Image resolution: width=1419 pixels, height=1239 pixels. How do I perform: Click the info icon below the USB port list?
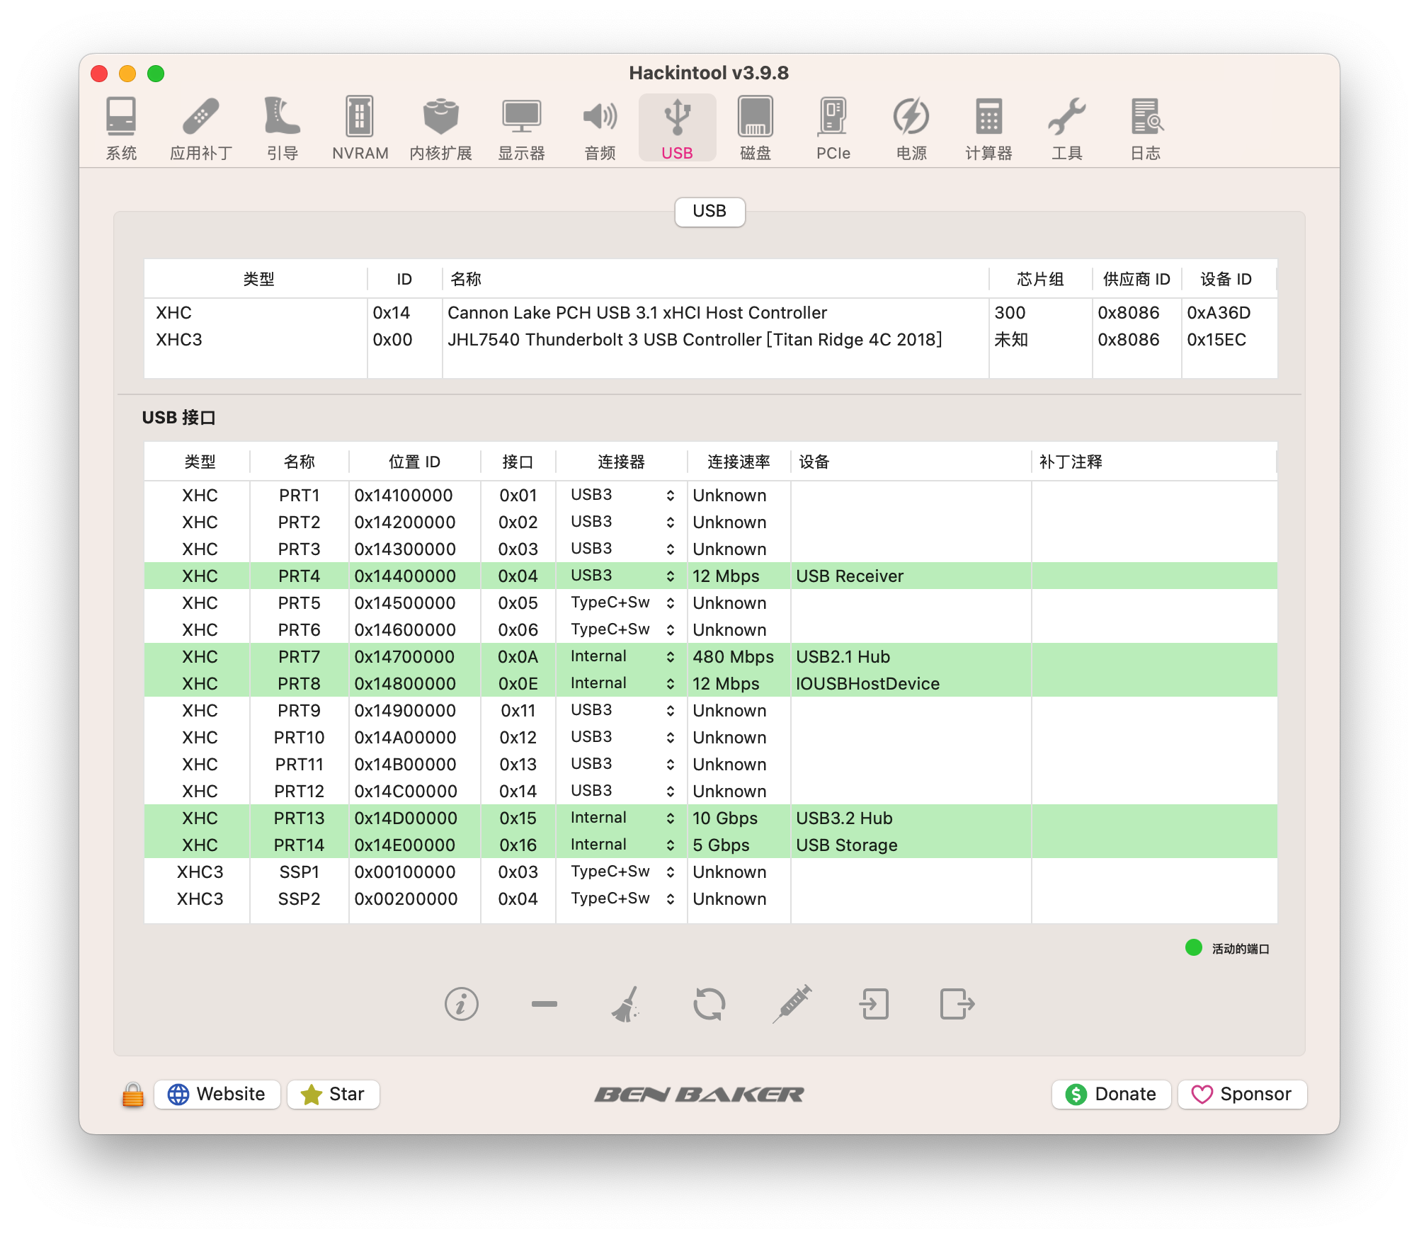462,1004
